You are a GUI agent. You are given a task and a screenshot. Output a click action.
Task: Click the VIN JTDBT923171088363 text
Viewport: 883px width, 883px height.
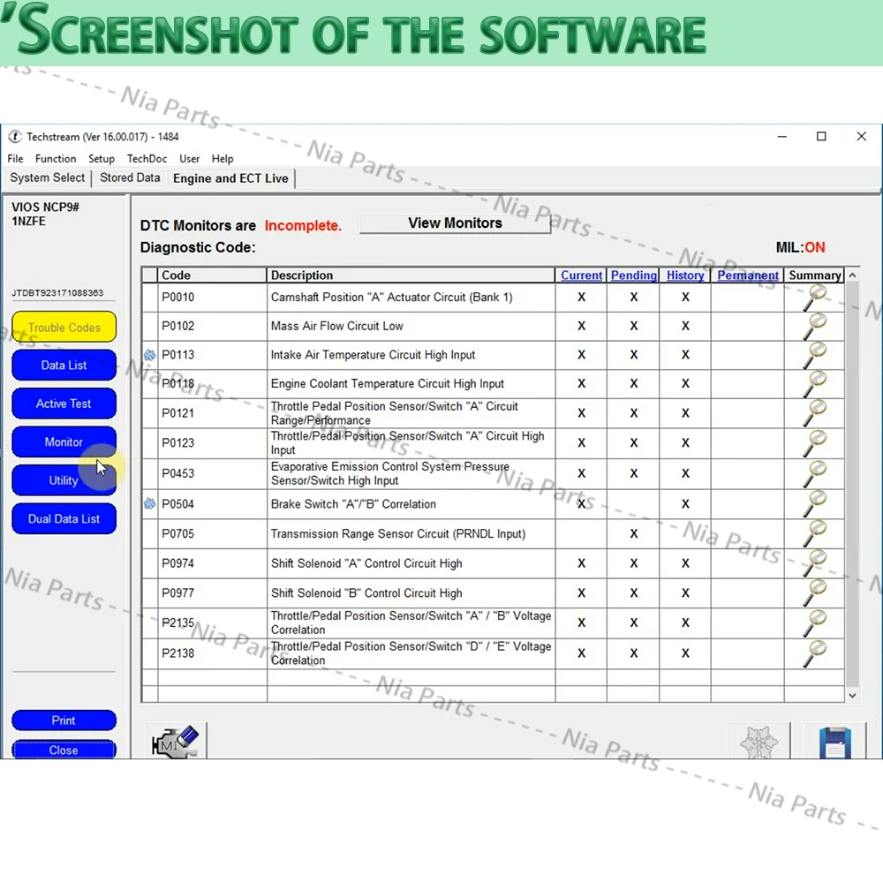click(x=57, y=293)
